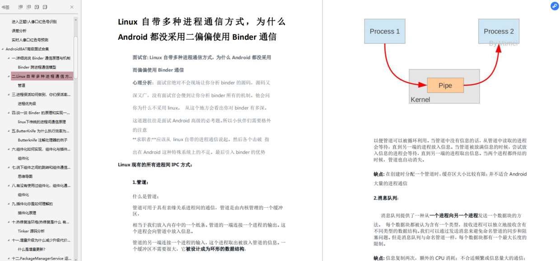
Task: Open bookmark 四.谈一谈 Binder 的原理和实现
Action: pos(41,113)
